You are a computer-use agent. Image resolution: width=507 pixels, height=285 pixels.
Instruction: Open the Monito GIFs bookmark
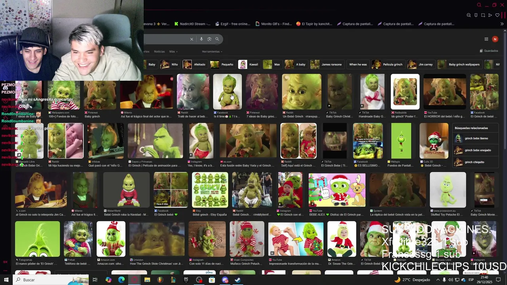coord(274,24)
